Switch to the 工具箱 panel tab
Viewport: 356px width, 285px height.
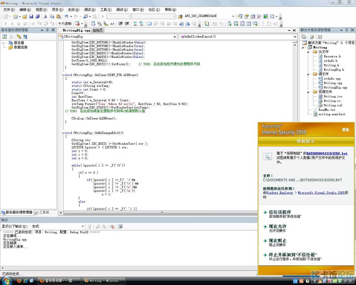click(42, 212)
